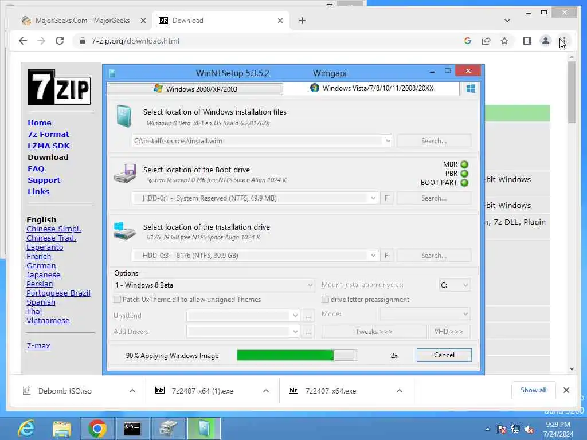Click the PBR green status light
The image size is (587, 440).
point(464,174)
